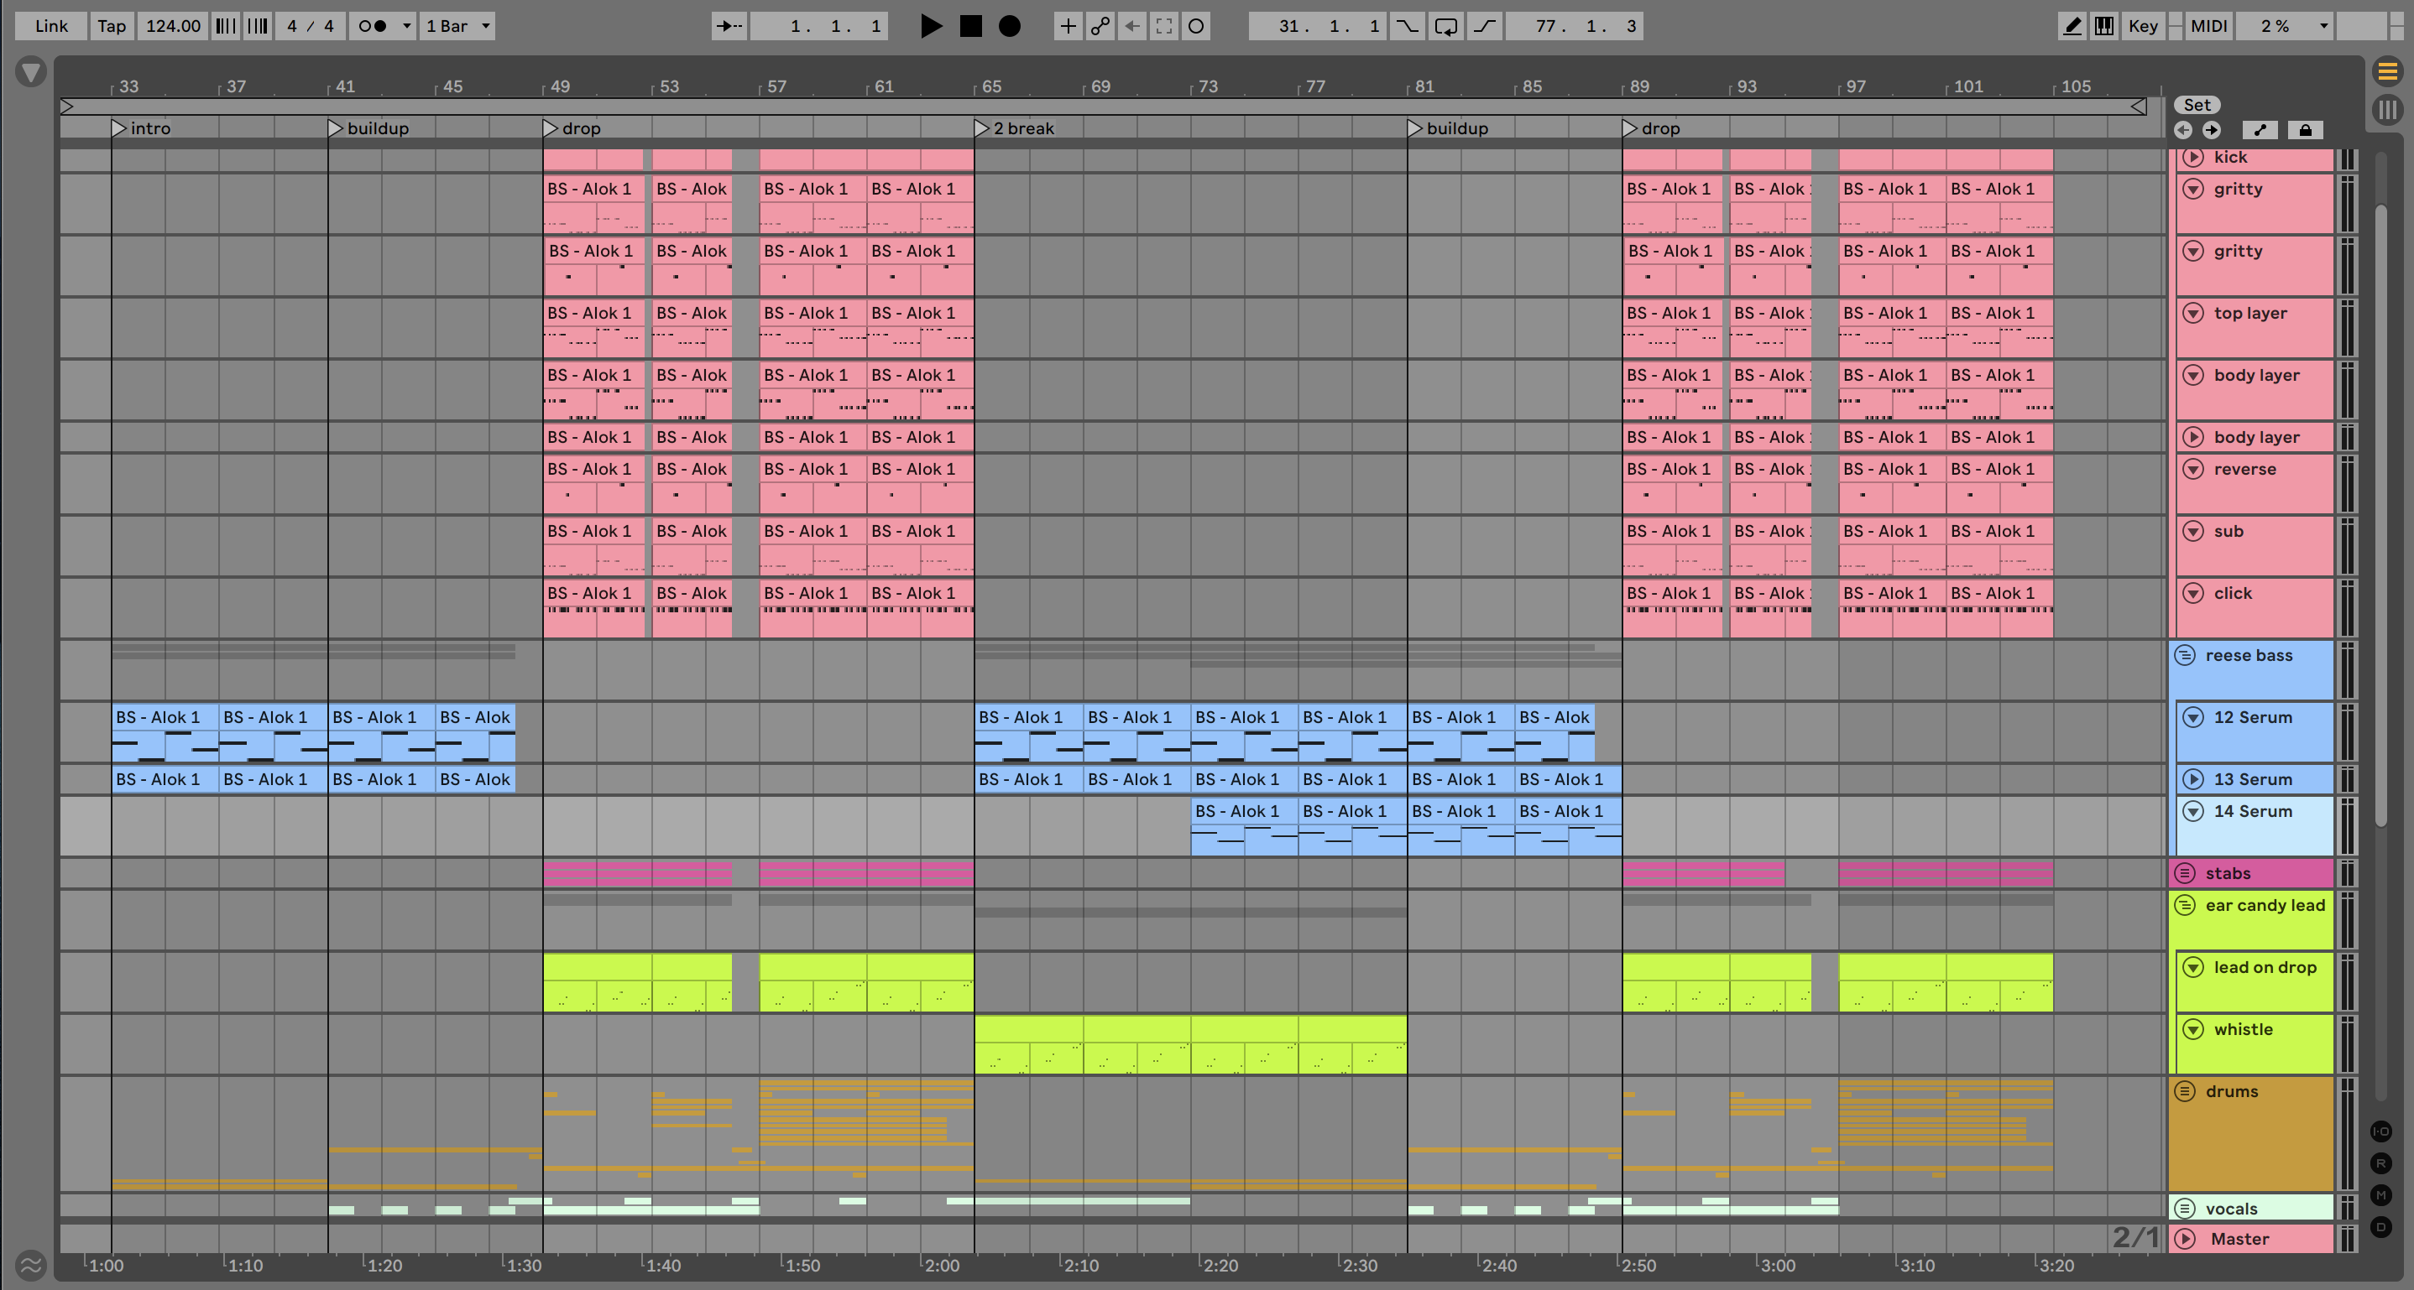Click the Tap tempo button
The height and width of the screenshot is (1290, 2414).
click(x=112, y=25)
